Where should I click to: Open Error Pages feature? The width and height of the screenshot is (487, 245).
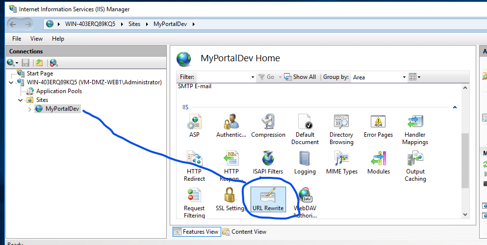[x=378, y=125]
